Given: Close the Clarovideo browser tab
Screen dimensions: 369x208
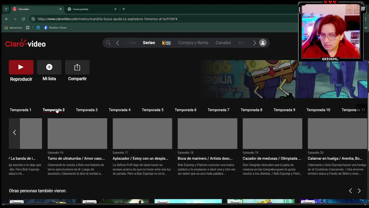Looking at the screenshot, I should click(x=61, y=9).
